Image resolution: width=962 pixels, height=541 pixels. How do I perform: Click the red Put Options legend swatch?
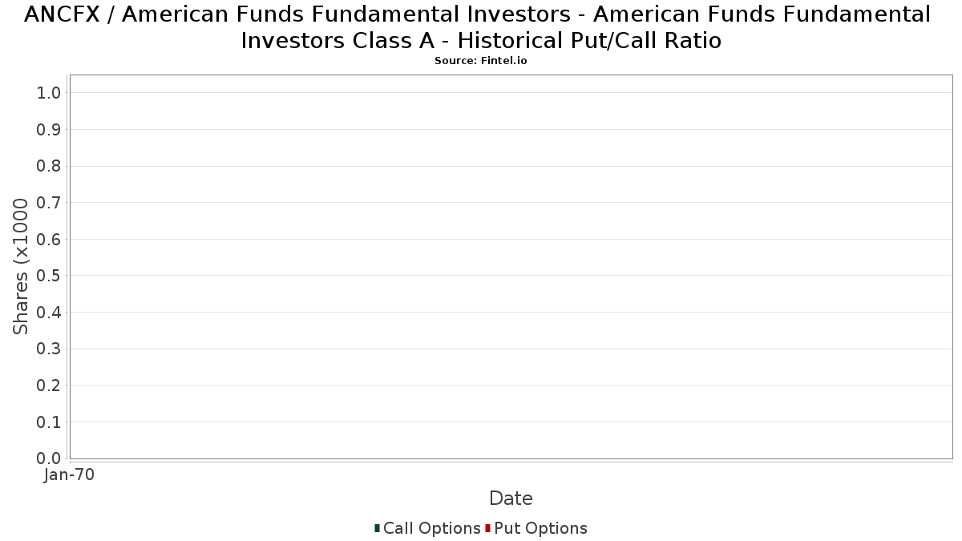tap(487, 528)
